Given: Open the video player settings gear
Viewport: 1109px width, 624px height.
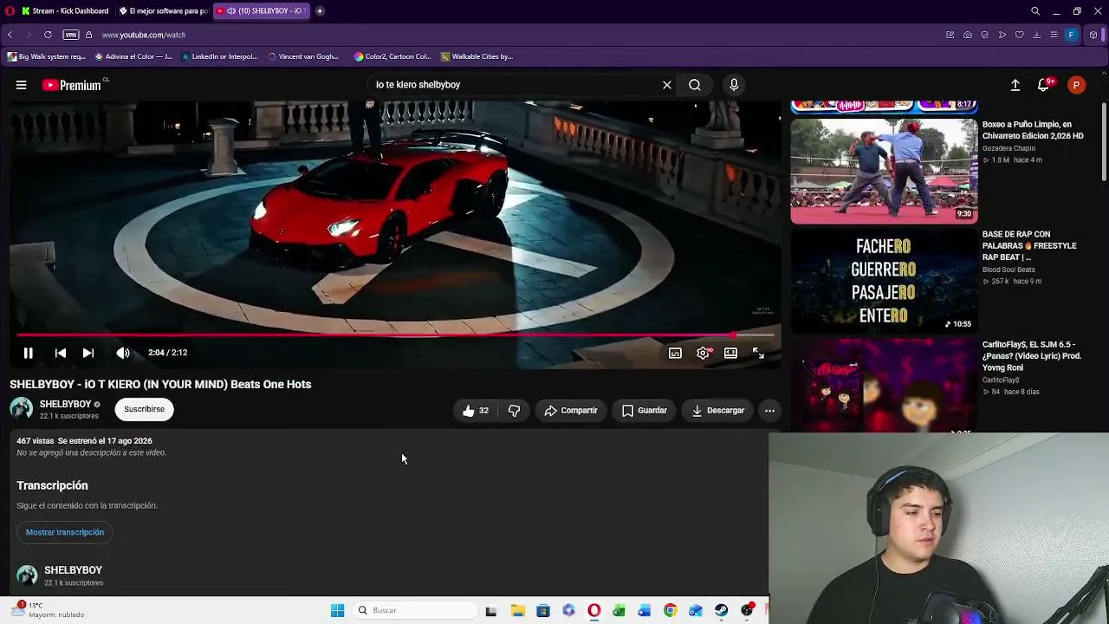Looking at the screenshot, I should (703, 353).
